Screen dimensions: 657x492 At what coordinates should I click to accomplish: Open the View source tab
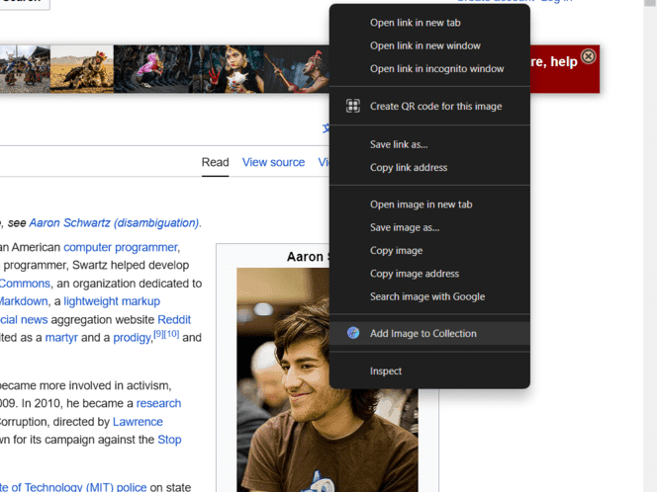tap(273, 162)
